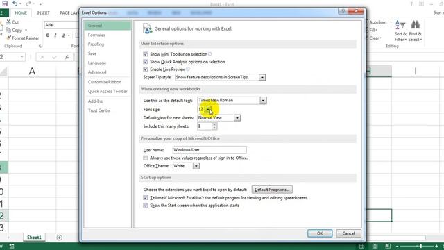Click the Find & Select binoculars icon
444x250 pixels.
click(415, 25)
